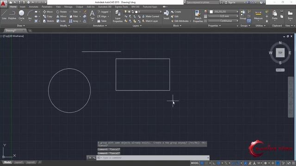
Task: Activate the Trim command
Action: (x=74, y=12)
